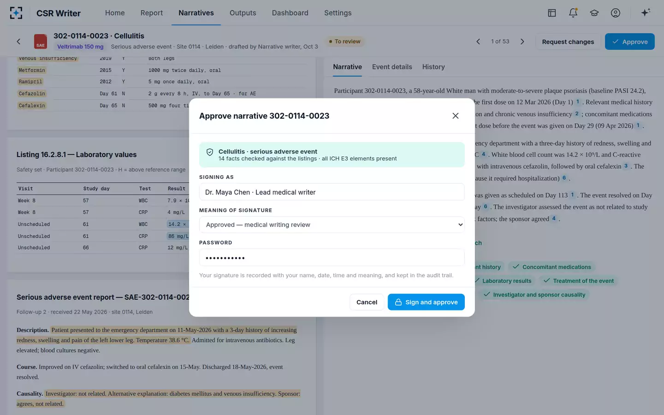Open the graduation cap help icon
This screenshot has width=664, height=415.
(594, 13)
